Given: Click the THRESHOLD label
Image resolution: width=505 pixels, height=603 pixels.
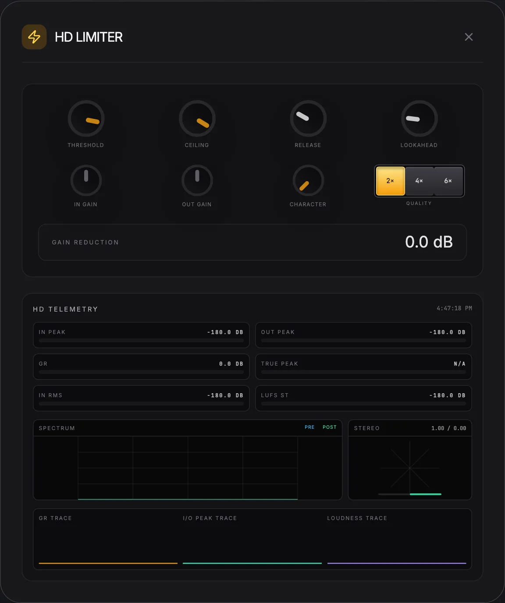Looking at the screenshot, I should tap(86, 145).
